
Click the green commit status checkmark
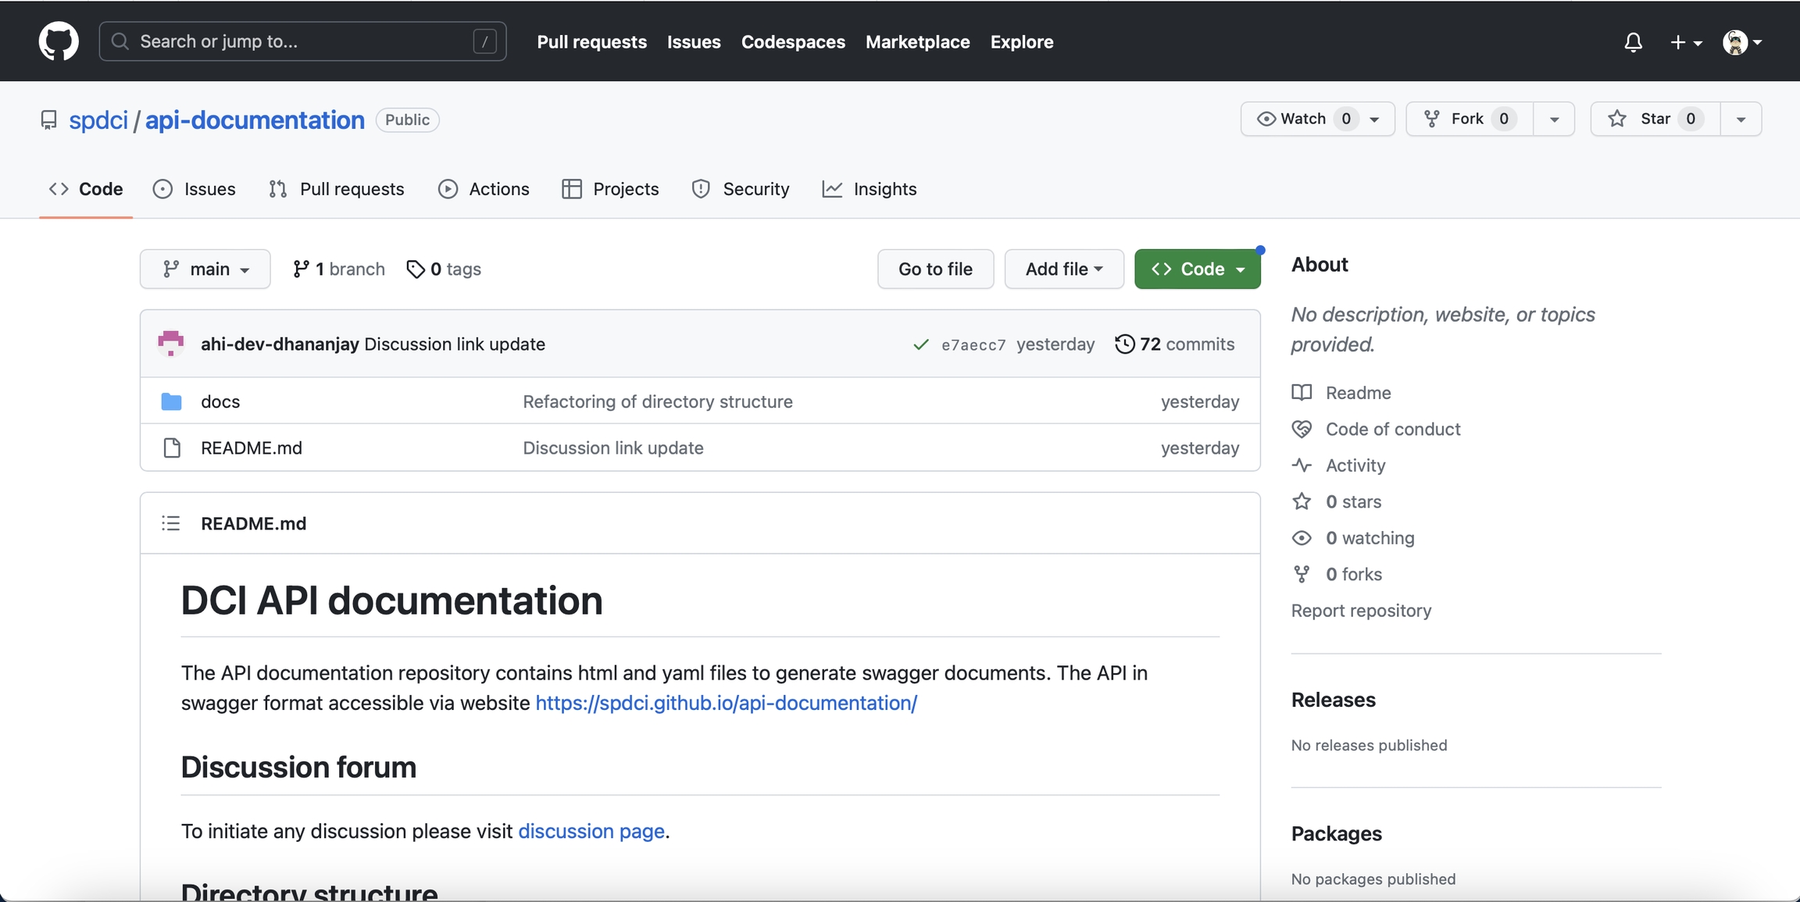click(921, 344)
